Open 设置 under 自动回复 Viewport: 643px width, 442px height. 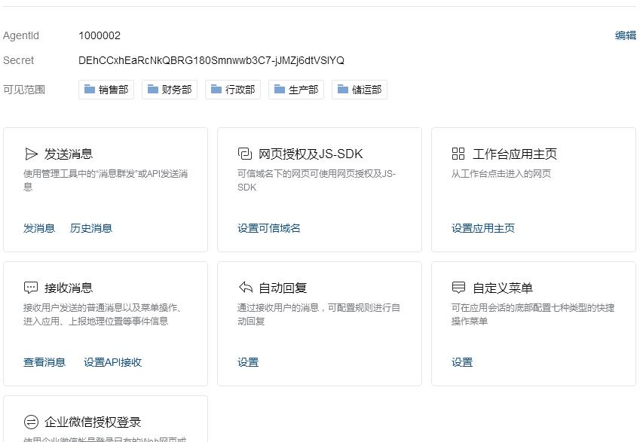[248, 362]
